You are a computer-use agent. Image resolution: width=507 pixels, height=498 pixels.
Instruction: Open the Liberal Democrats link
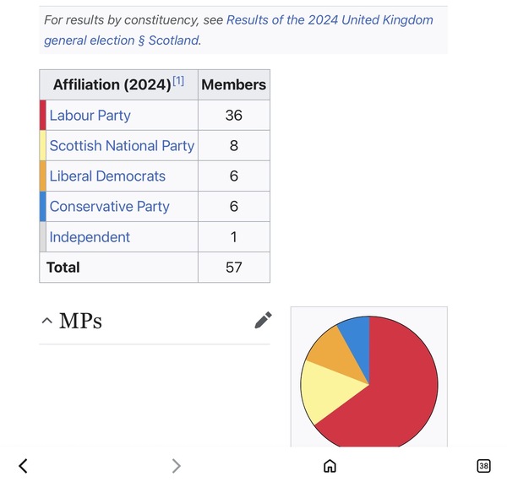pyautogui.click(x=107, y=176)
